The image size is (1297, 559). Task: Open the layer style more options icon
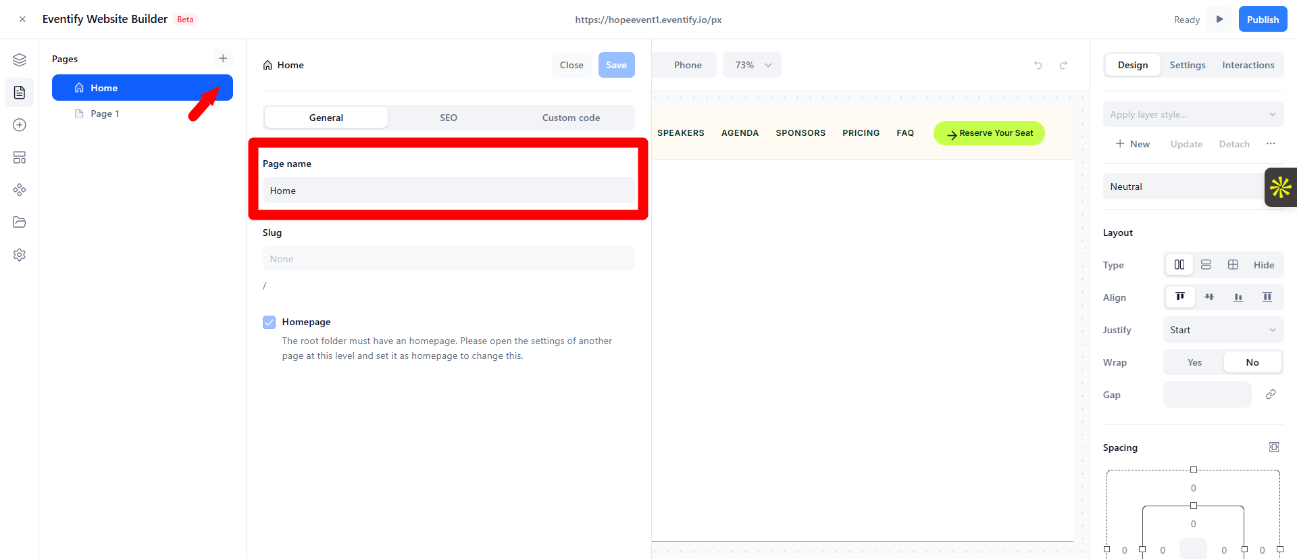click(1271, 144)
